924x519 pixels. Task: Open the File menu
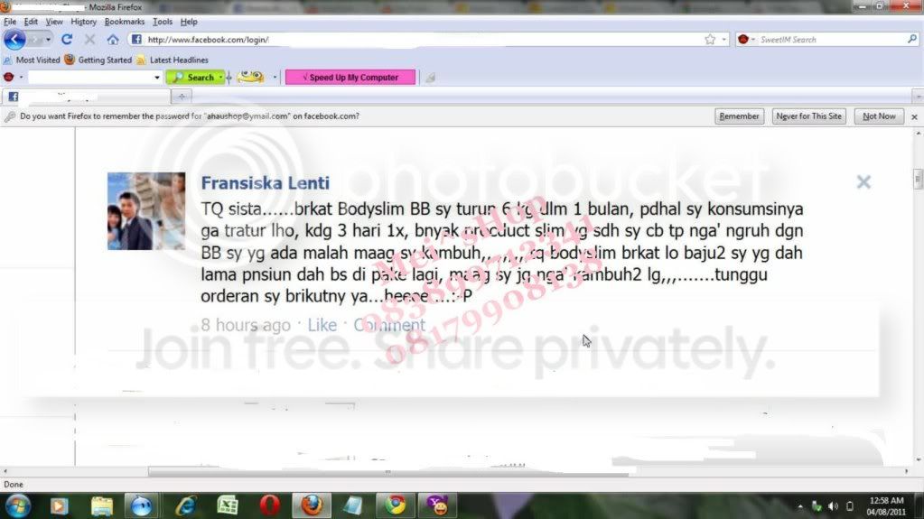(10, 21)
